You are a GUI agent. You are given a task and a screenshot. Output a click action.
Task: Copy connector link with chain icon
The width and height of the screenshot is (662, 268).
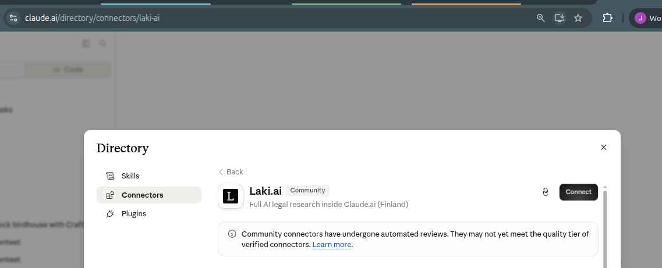tap(545, 192)
